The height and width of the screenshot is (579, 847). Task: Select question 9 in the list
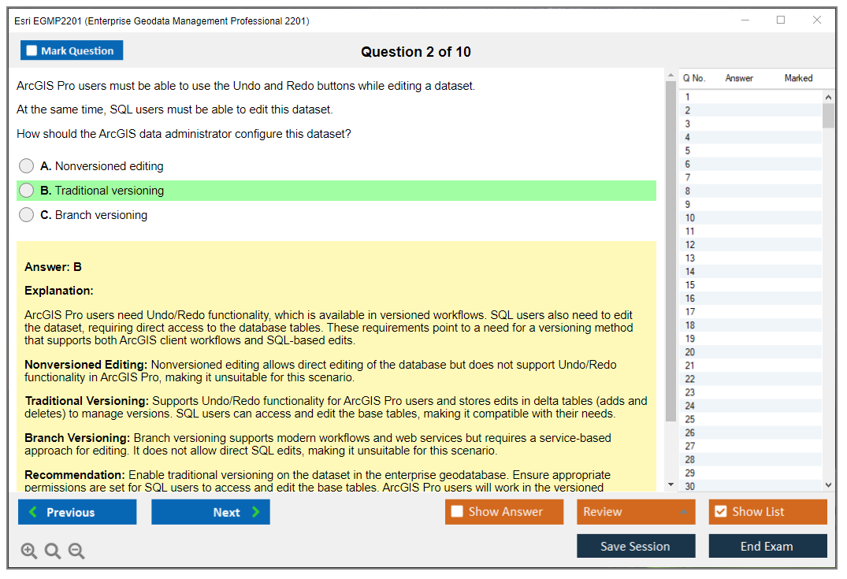point(751,204)
